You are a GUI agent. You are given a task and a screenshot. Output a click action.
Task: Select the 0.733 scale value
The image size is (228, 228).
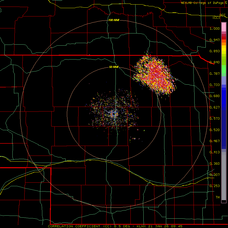pos(215,85)
